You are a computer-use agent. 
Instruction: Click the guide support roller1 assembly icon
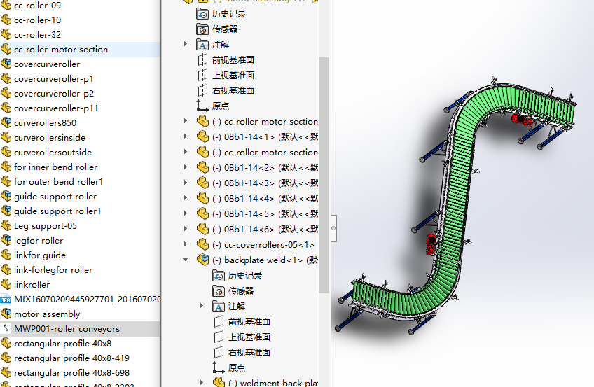[x=6, y=211]
